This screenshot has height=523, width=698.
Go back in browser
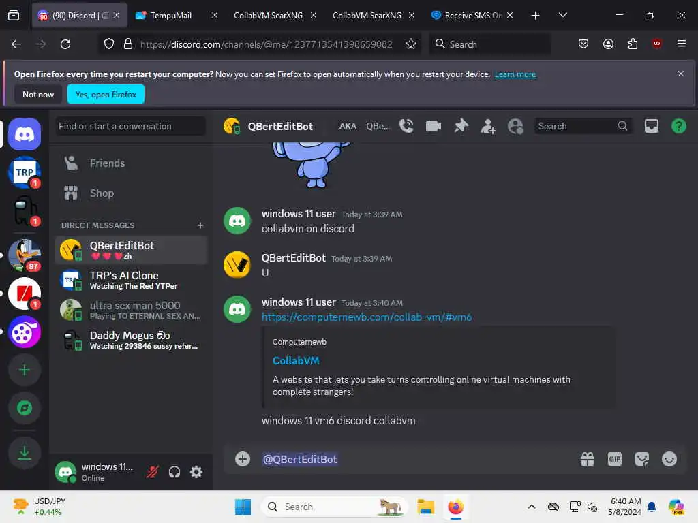click(x=16, y=44)
